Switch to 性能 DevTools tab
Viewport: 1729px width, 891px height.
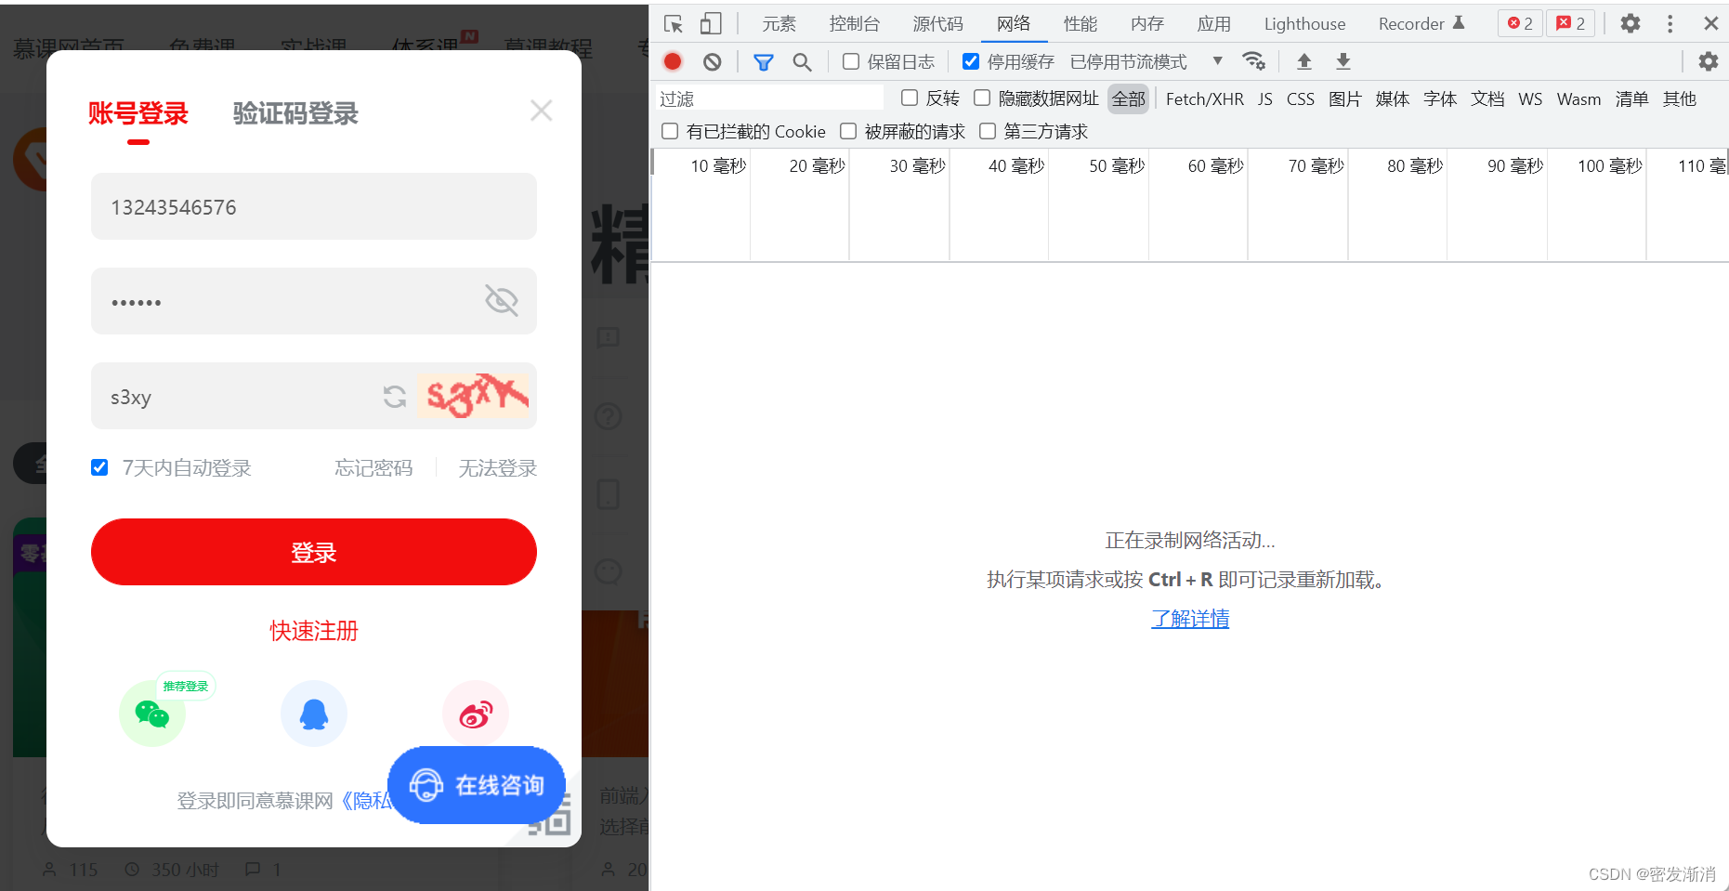click(1081, 24)
